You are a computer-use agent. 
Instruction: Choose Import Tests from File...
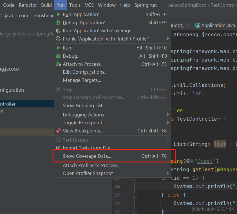click(x=113, y=148)
